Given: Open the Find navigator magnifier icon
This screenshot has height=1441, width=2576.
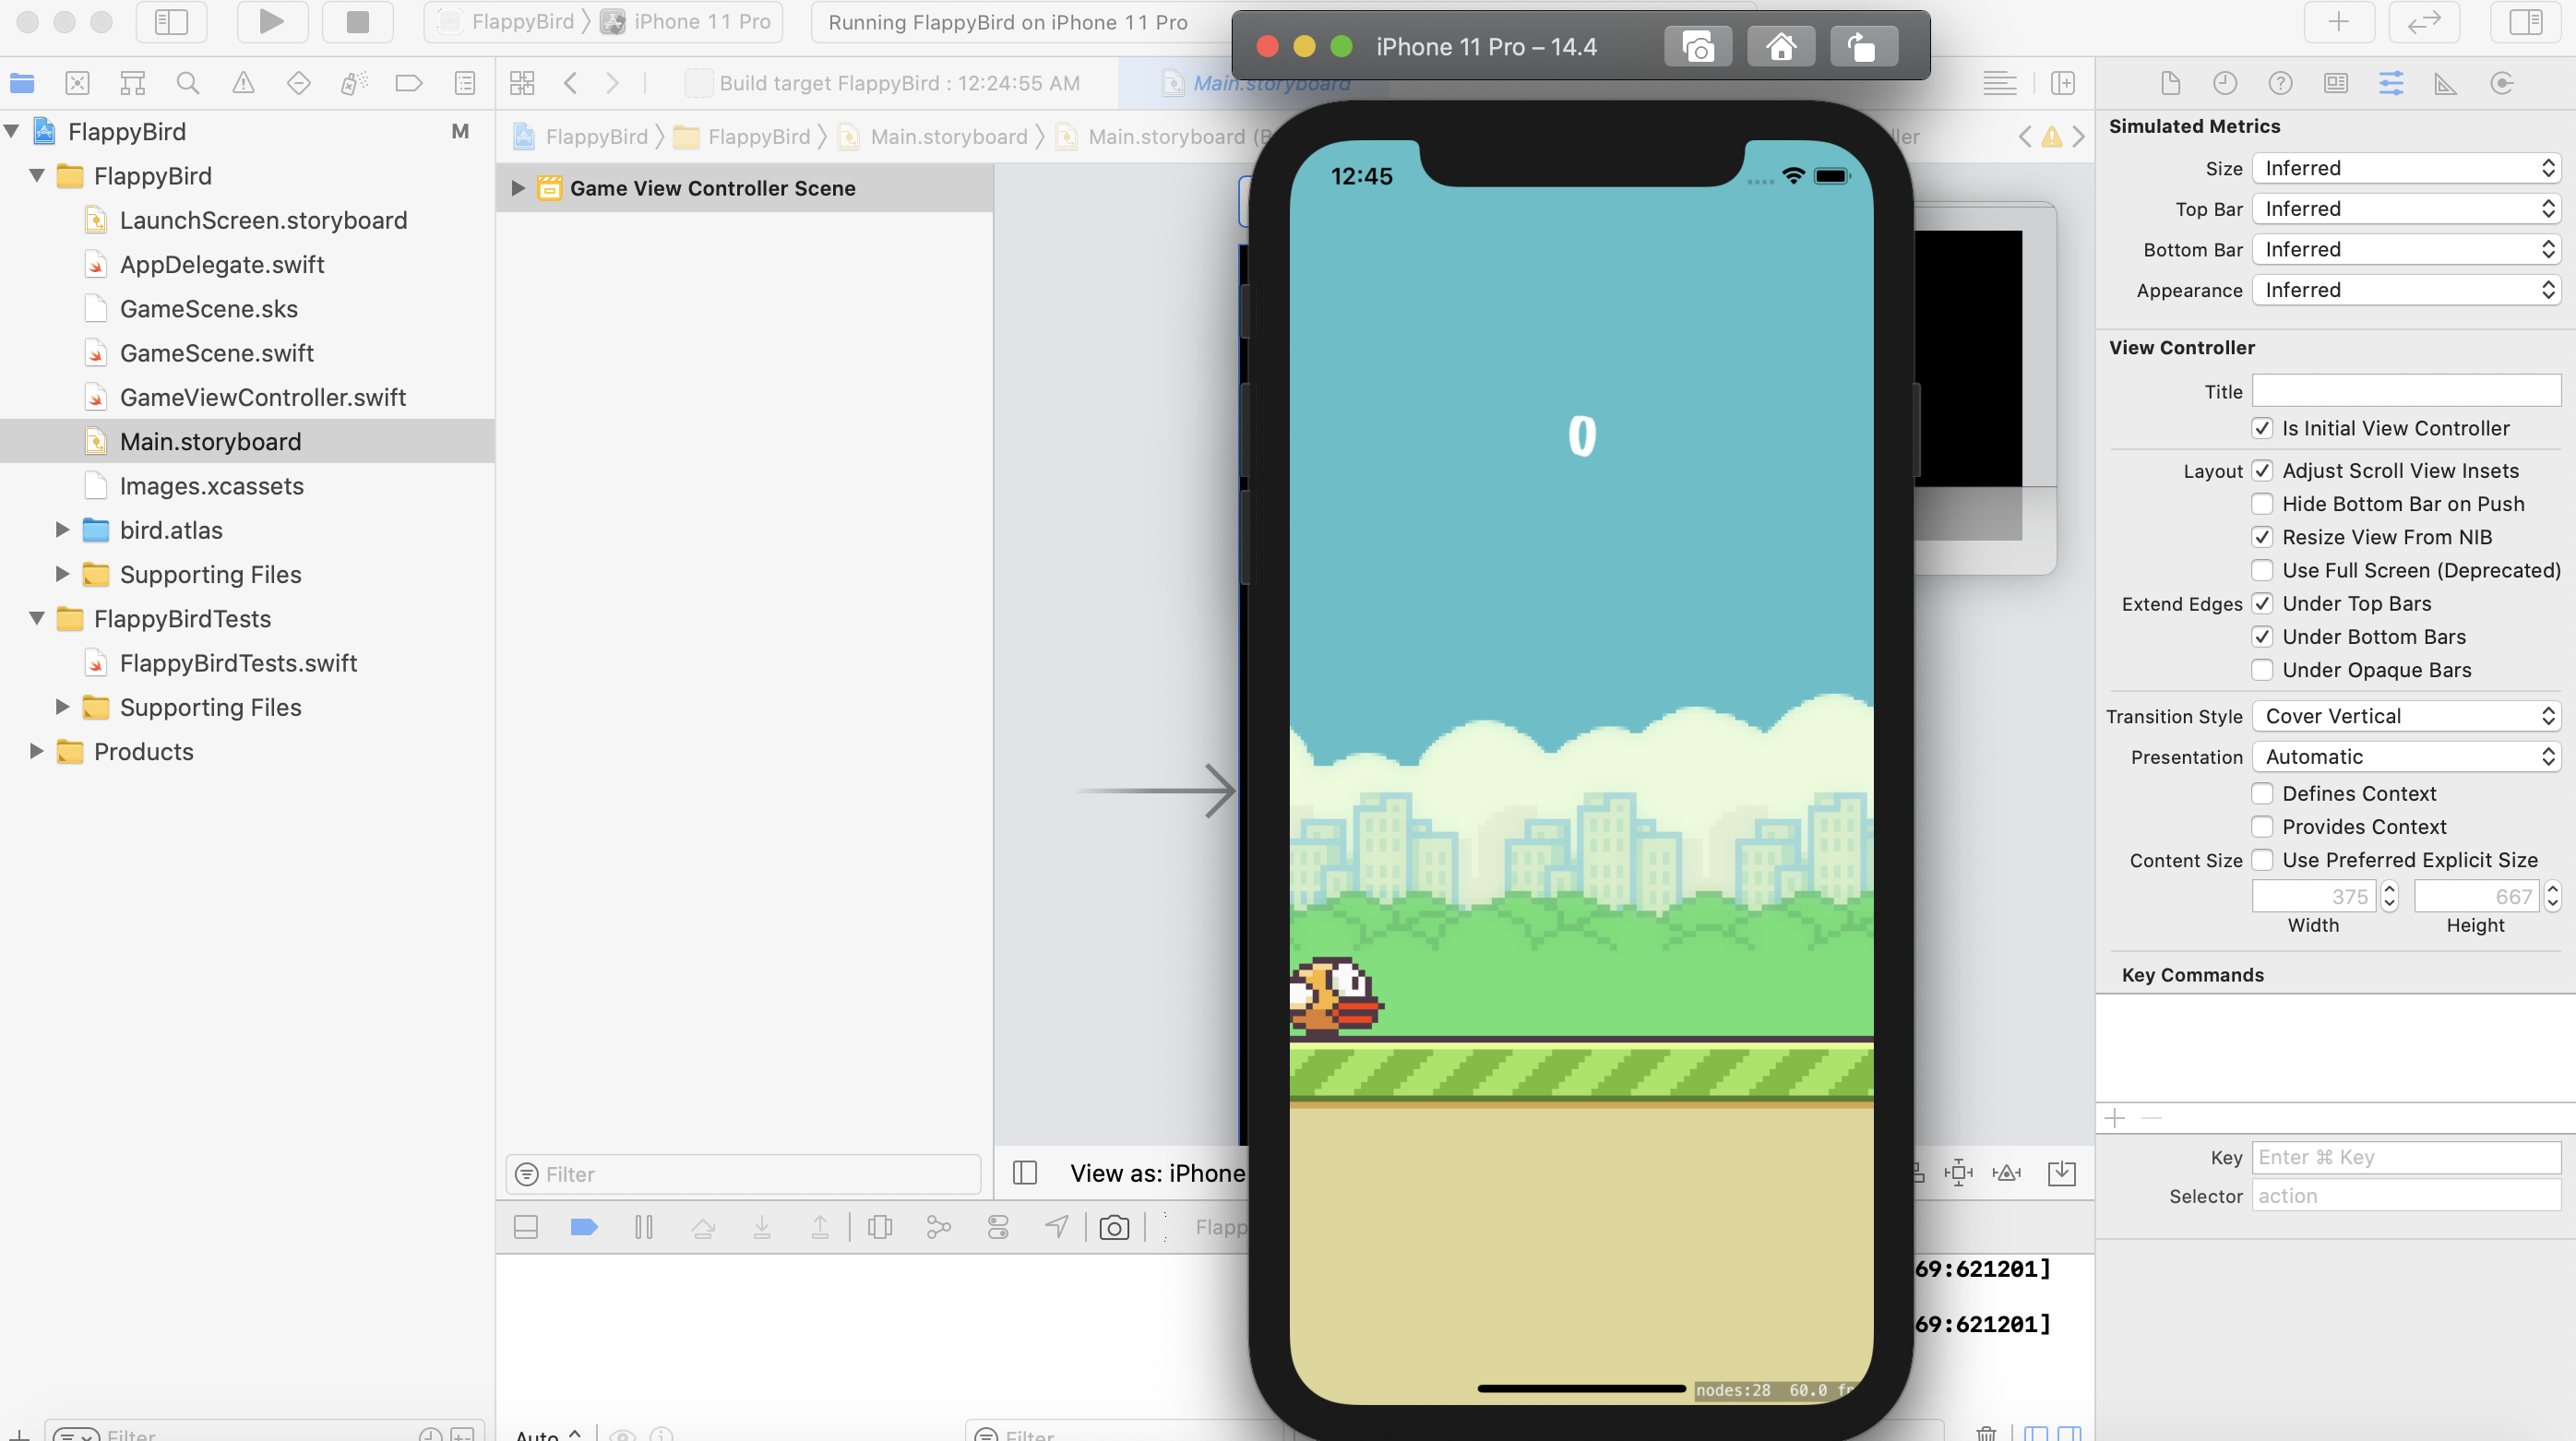Looking at the screenshot, I should click(x=187, y=83).
